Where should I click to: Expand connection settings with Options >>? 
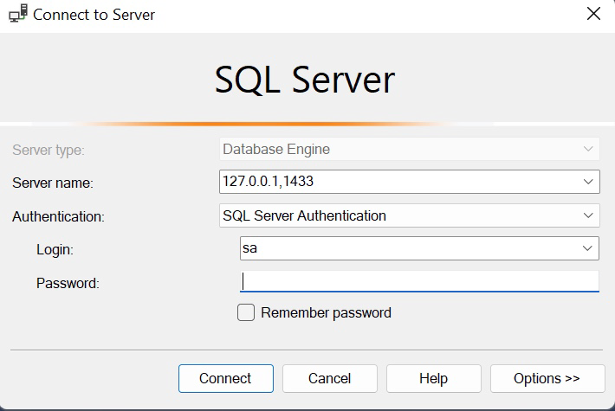click(x=547, y=378)
